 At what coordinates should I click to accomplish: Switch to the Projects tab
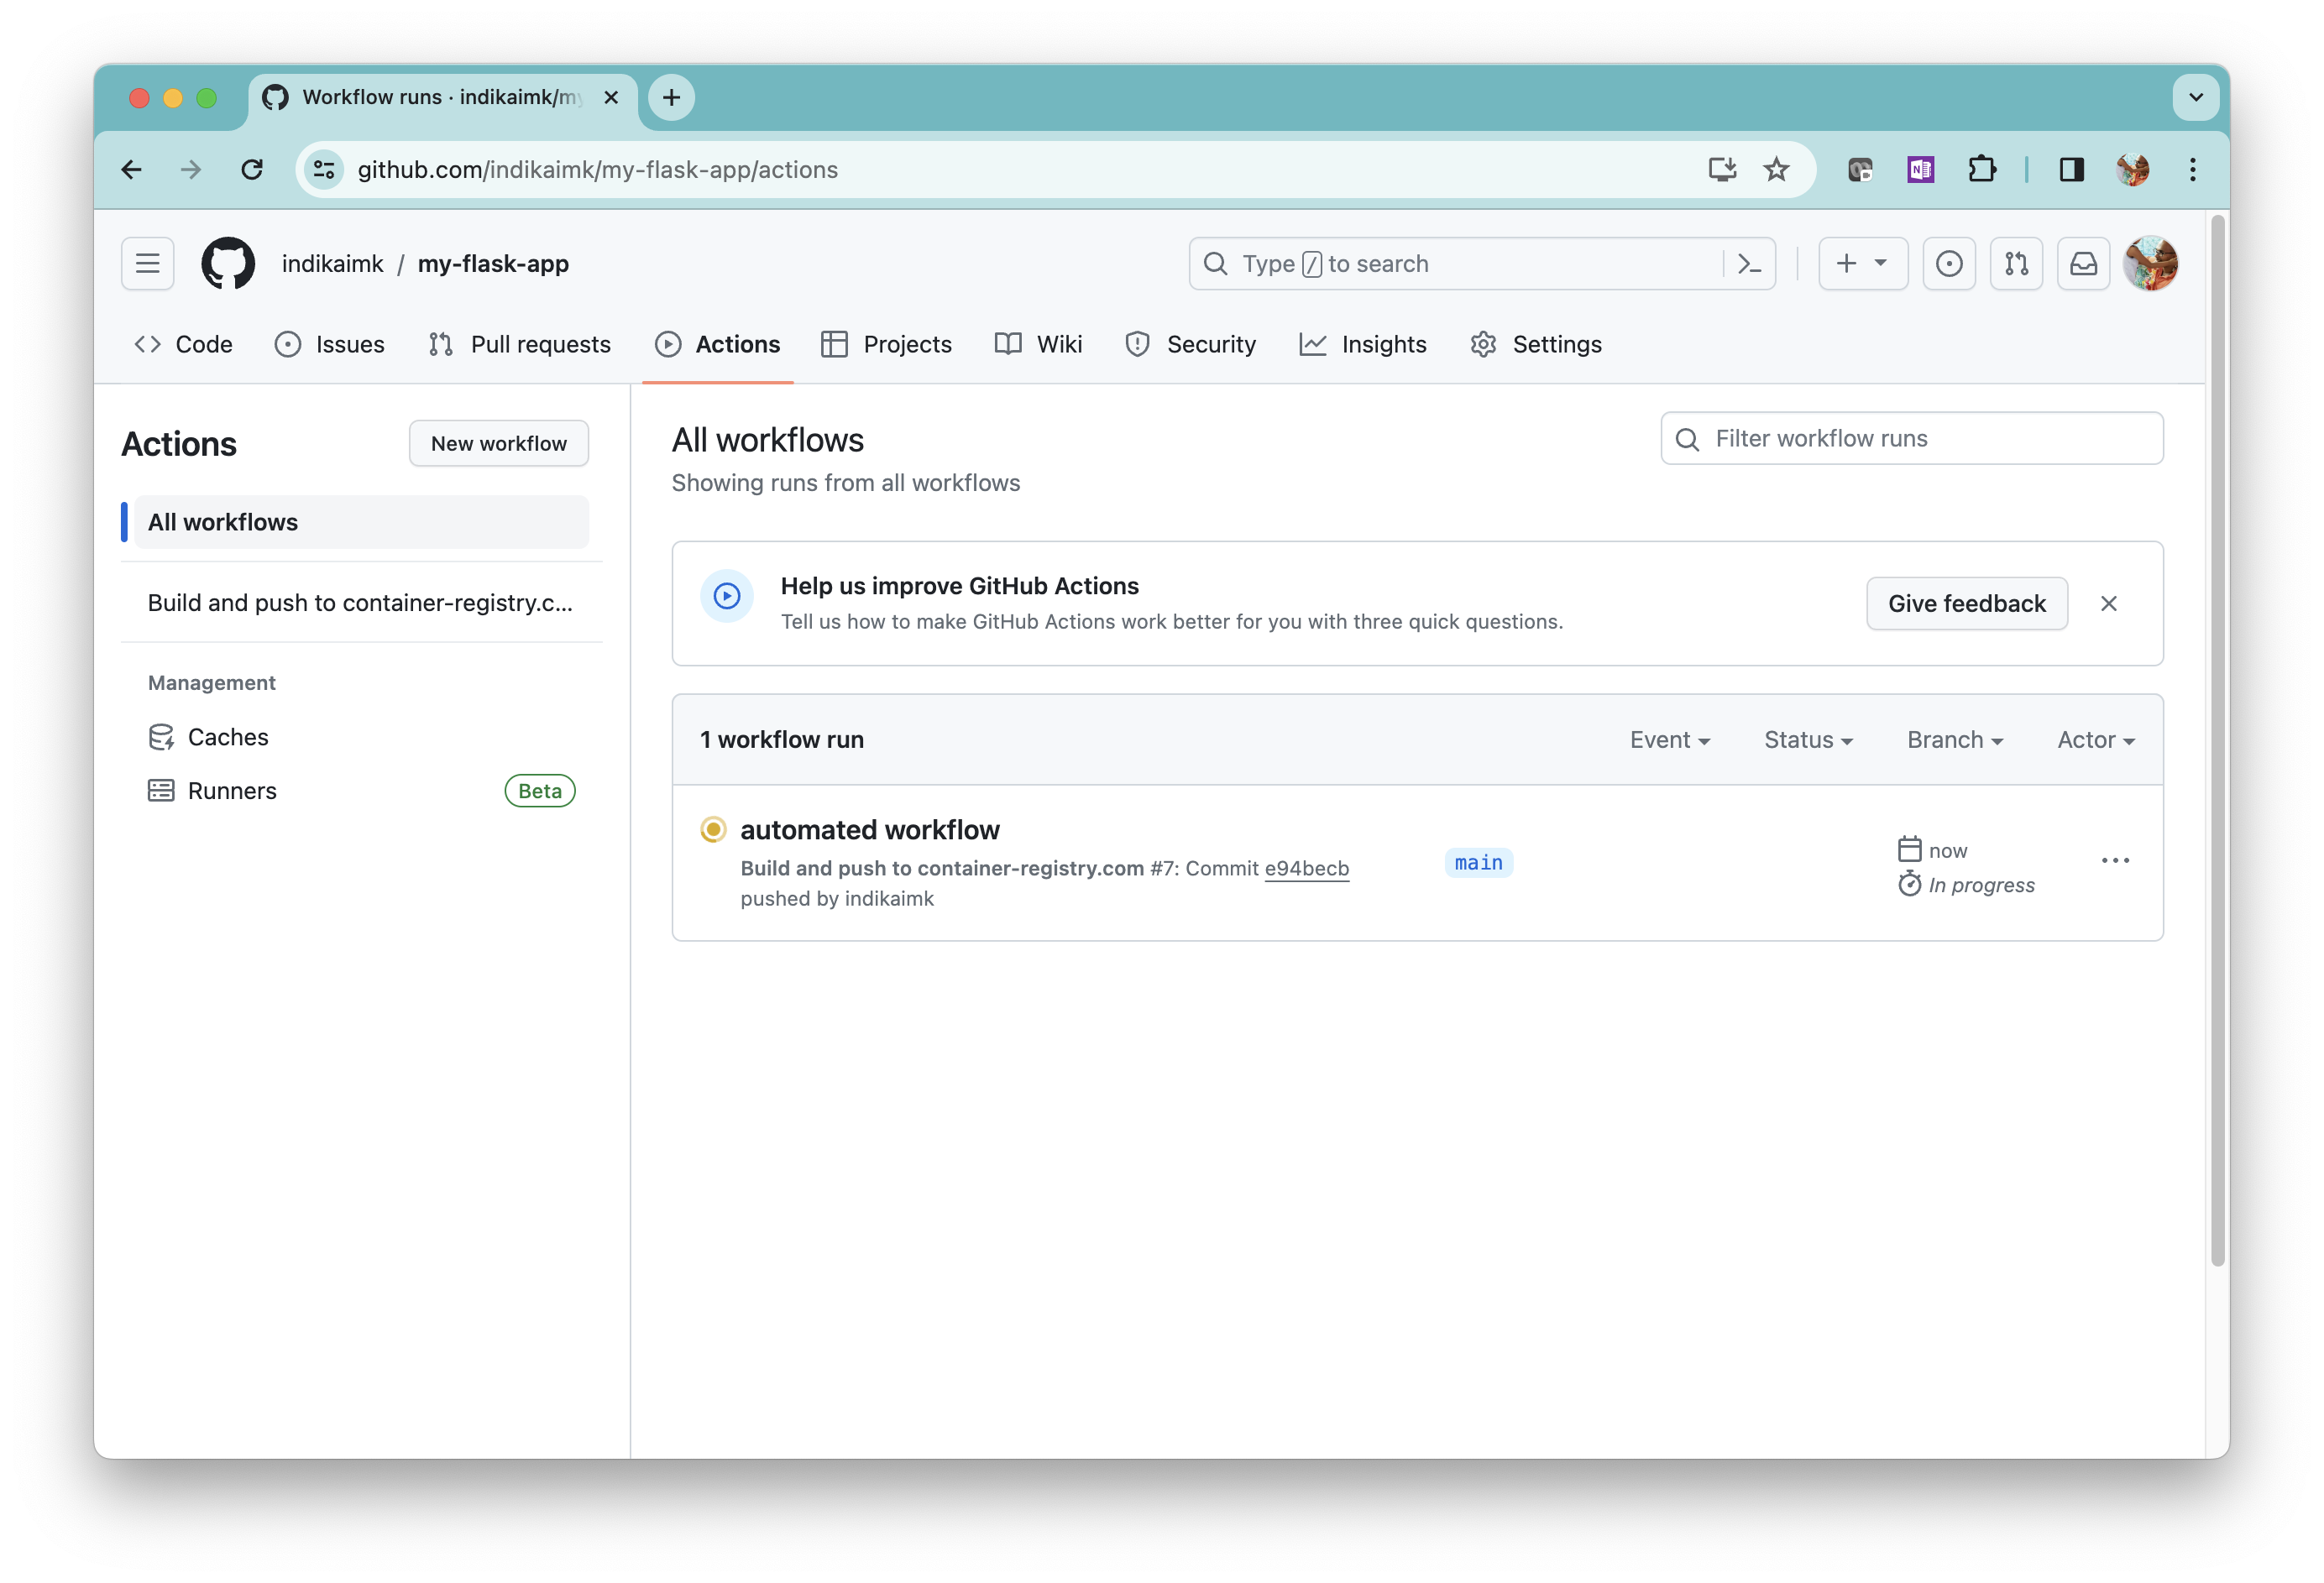[887, 344]
